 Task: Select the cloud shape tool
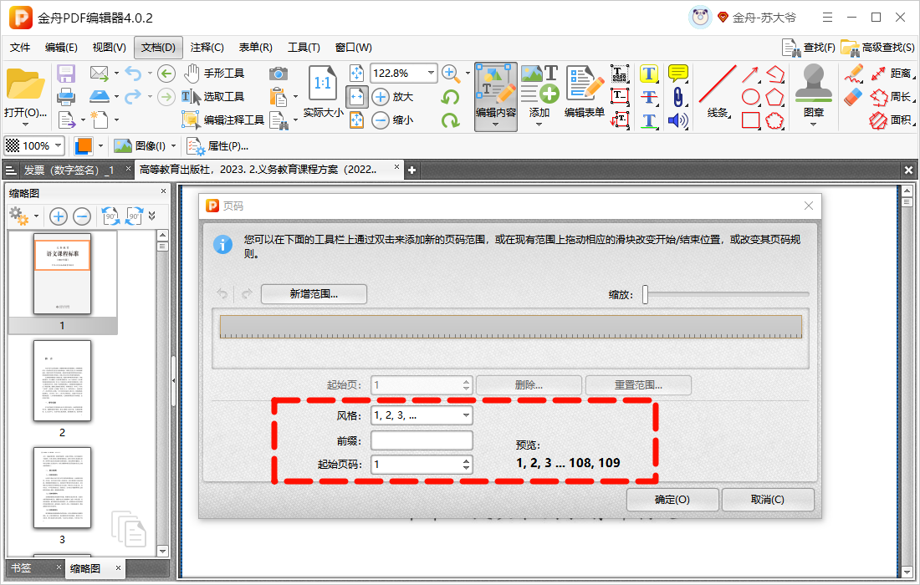[774, 120]
